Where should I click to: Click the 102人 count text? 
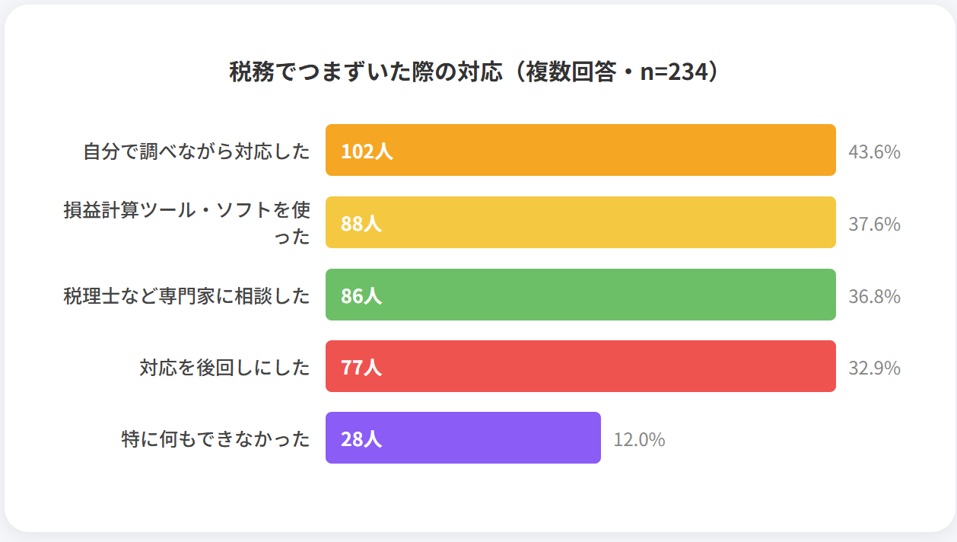tap(367, 151)
